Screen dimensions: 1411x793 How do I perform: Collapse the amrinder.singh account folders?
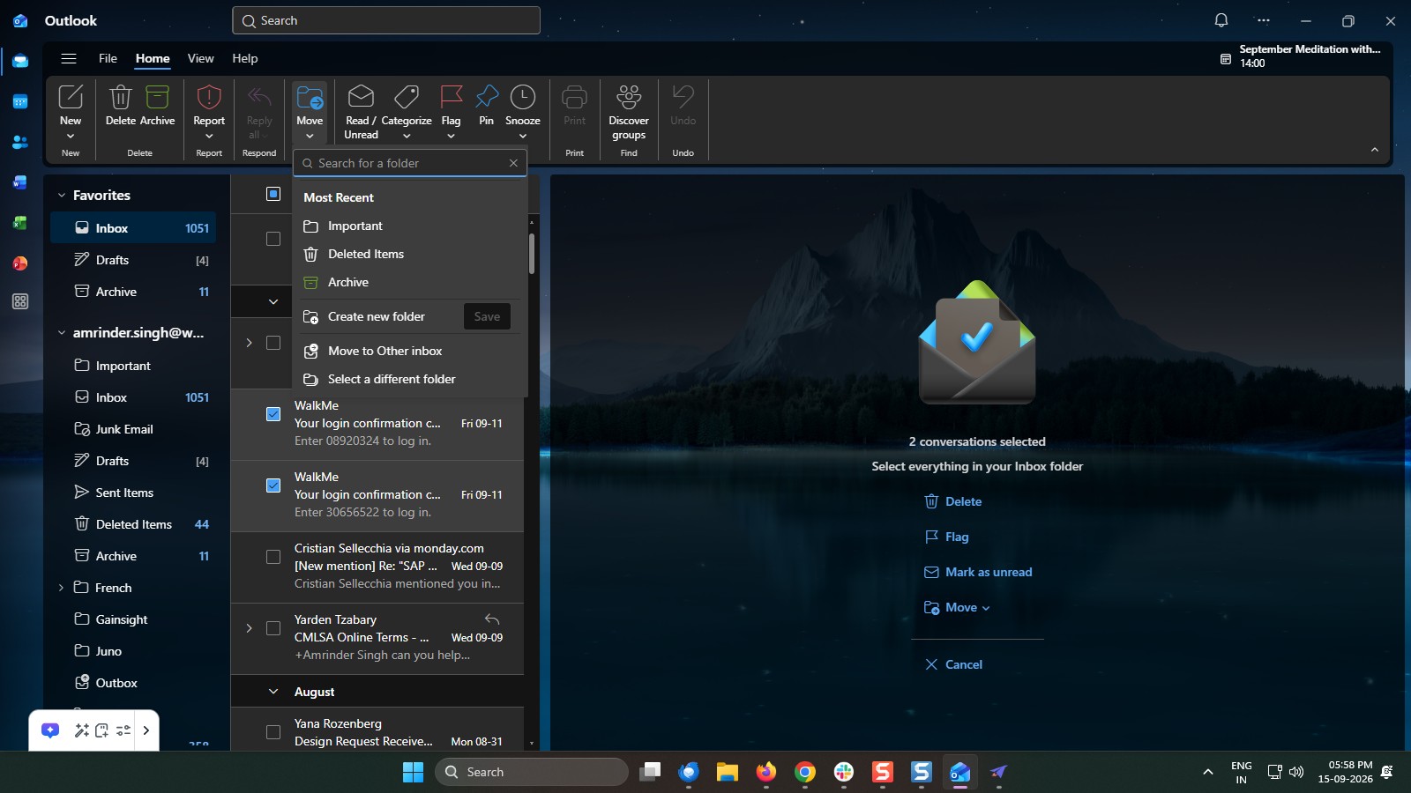click(62, 333)
